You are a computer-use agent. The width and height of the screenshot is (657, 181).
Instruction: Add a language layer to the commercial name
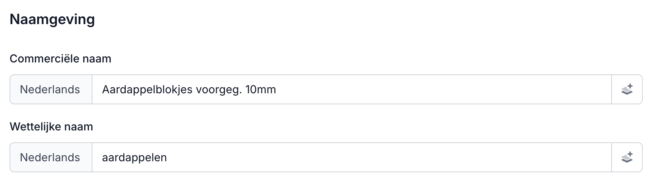(x=627, y=89)
